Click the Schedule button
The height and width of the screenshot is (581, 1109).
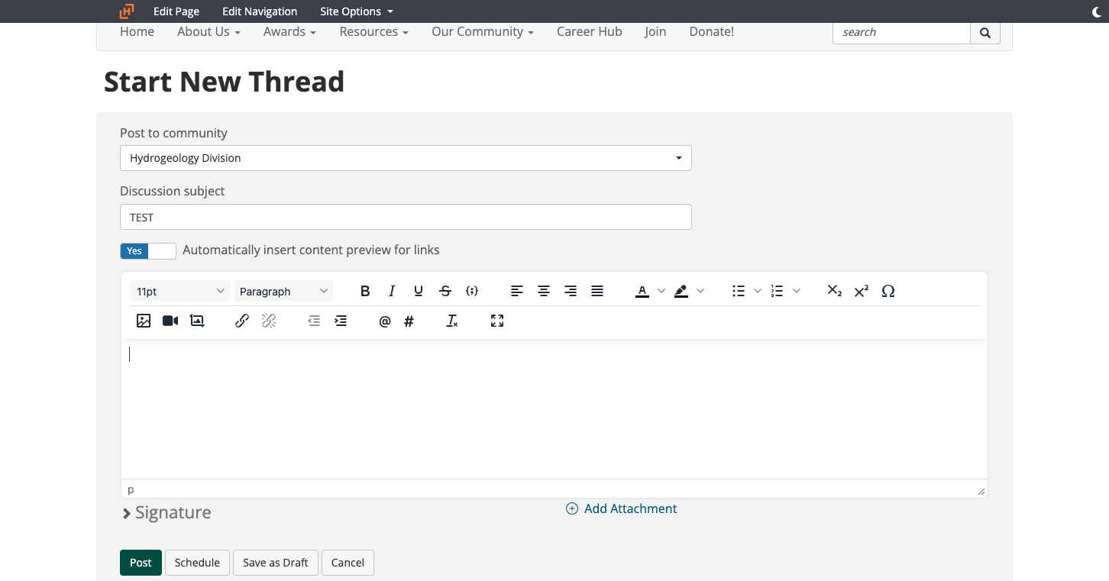[197, 563]
